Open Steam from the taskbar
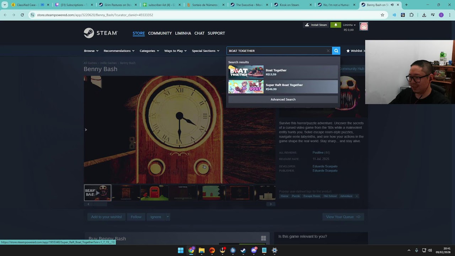The height and width of the screenshot is (256, 455). [x=243, y=250]
